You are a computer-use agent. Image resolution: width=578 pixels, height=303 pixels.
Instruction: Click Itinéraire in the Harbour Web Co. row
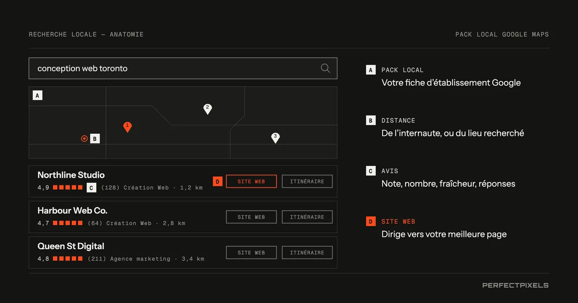click(x=307, y=217)
